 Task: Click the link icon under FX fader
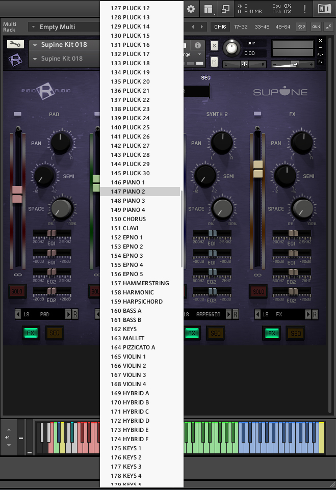(x=257, y=275)
